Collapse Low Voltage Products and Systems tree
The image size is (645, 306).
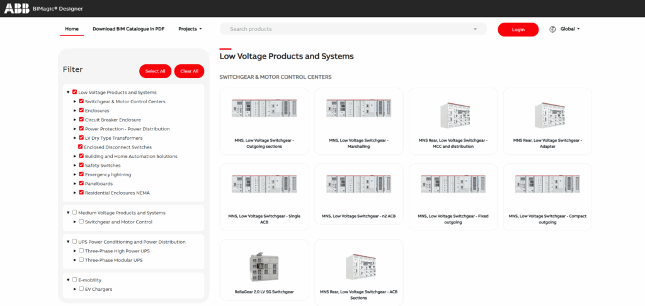pyautogui.click(x=68, y=92)
